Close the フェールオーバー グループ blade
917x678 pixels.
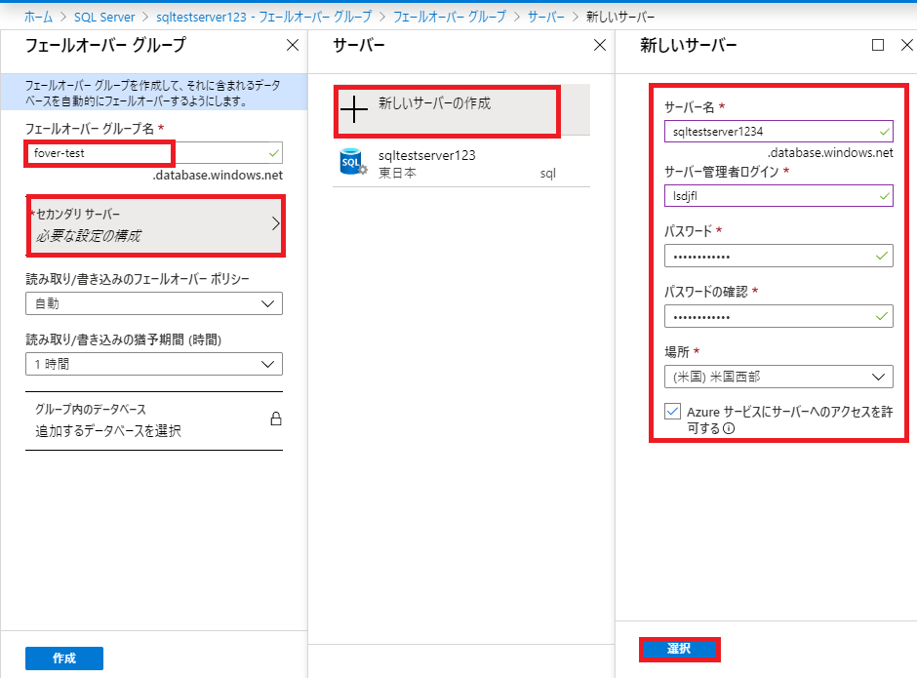tap(293, 45)
